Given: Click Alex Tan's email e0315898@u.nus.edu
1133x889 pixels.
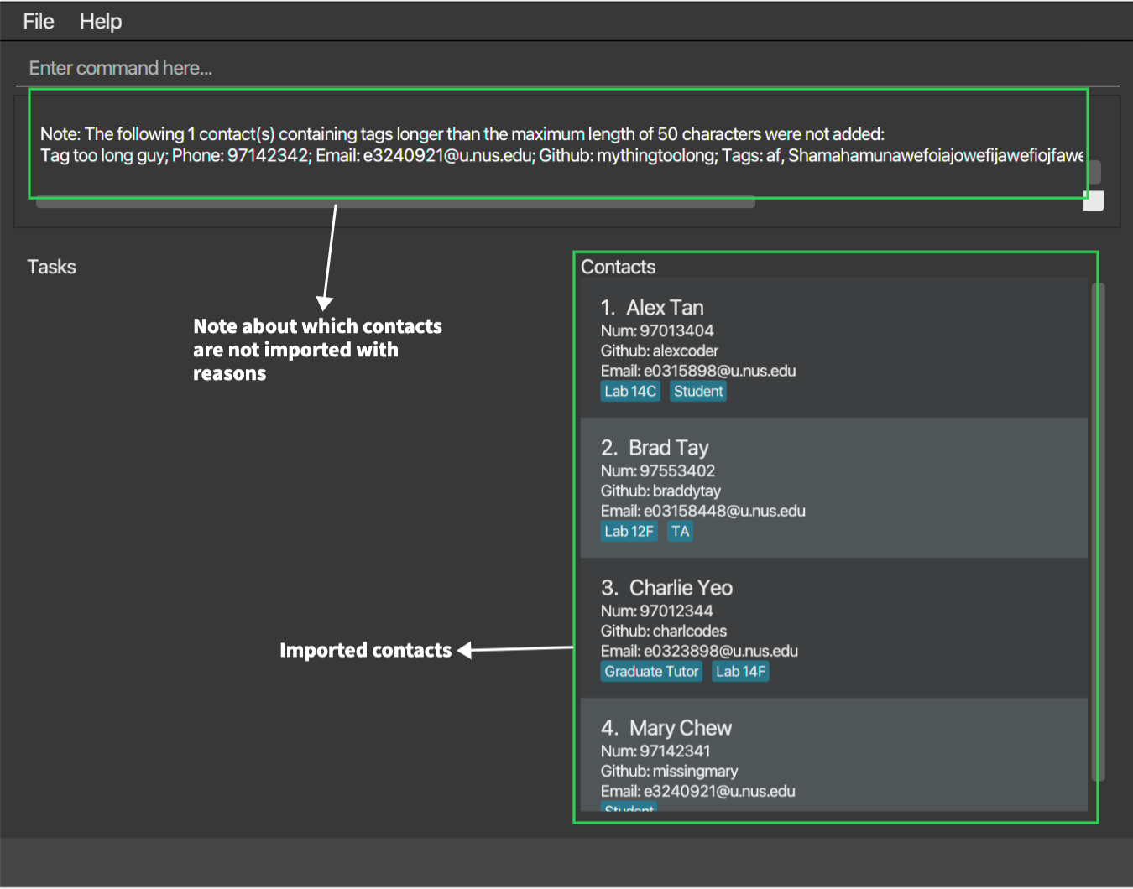Looking at the screenshot, I should [x=698, y=371].
